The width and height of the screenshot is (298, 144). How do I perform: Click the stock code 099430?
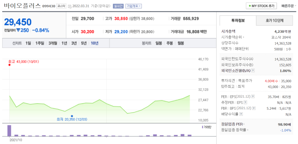(x=49, y=6)
